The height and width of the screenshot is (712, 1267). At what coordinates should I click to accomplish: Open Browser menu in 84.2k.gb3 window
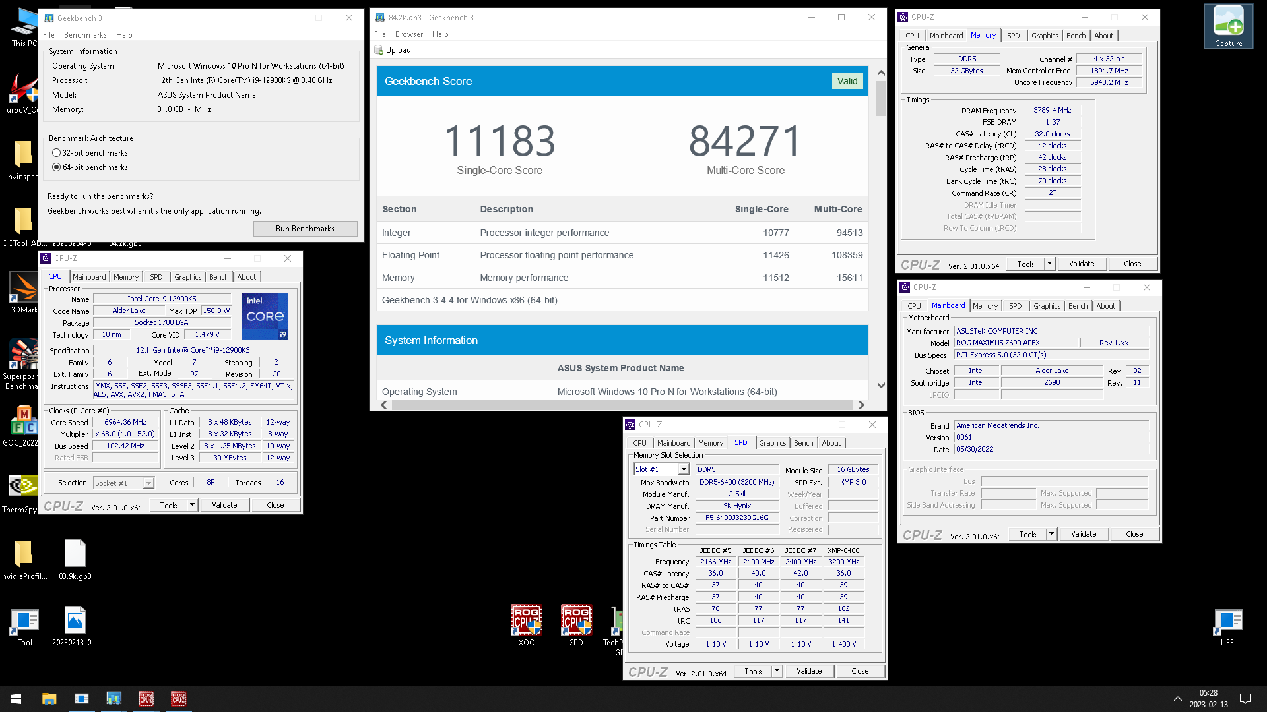[x=409, y=34]
